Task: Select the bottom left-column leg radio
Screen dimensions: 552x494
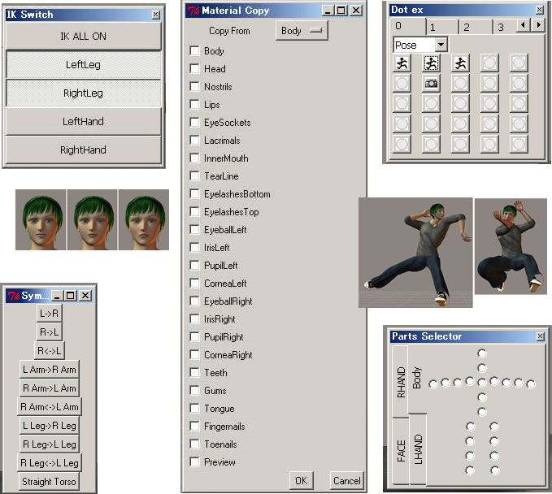Action: click(470, 470)
